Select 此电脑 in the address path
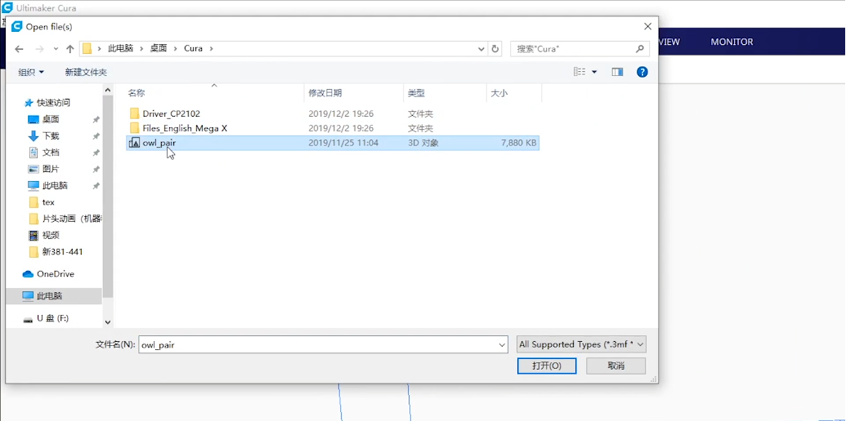 tap(121, 48)
